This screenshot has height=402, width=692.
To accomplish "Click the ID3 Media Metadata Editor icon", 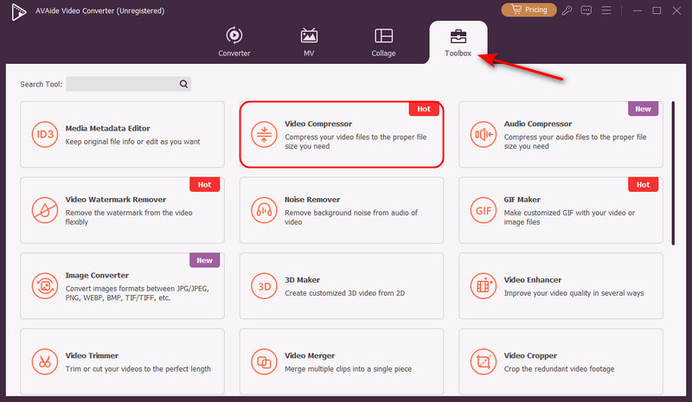I will click(x=45, y=134).
